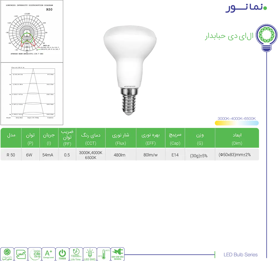Click the green light bulb category icon
This screenshot has height=261, width=278.
pos(267,37)
